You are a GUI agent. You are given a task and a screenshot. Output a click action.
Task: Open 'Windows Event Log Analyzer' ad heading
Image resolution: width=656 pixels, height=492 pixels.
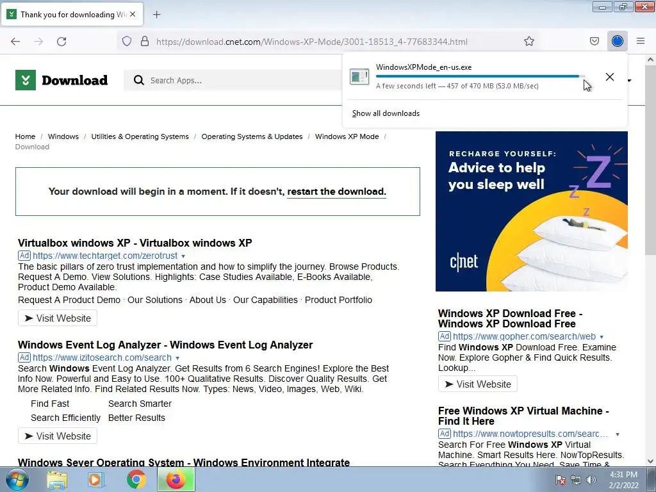coord(165,345)
